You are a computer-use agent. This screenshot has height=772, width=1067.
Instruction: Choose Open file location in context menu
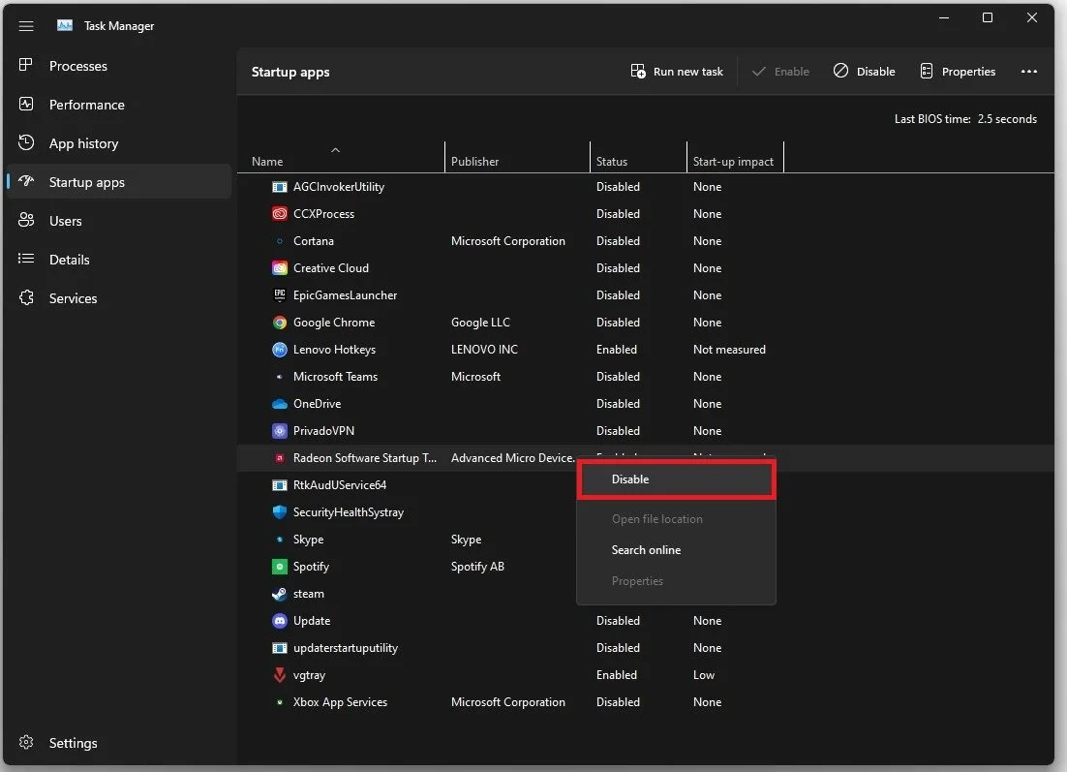(676, 519)
